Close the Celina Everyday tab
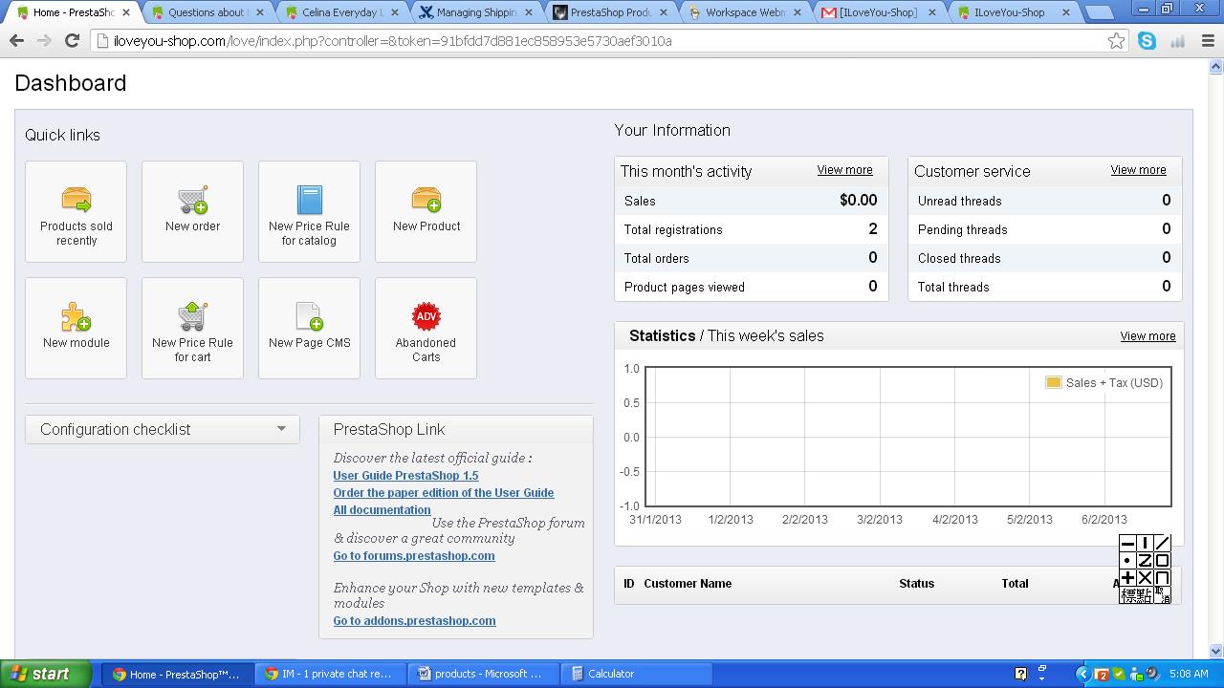Viewport: 1224px width, 688px height. 393,12
